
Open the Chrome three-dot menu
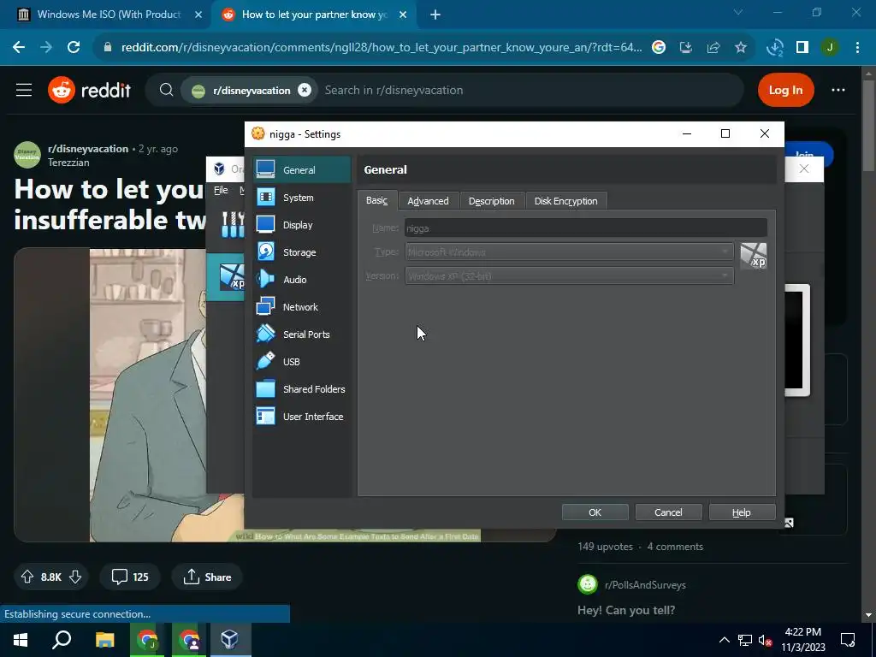tap(857, 48)
